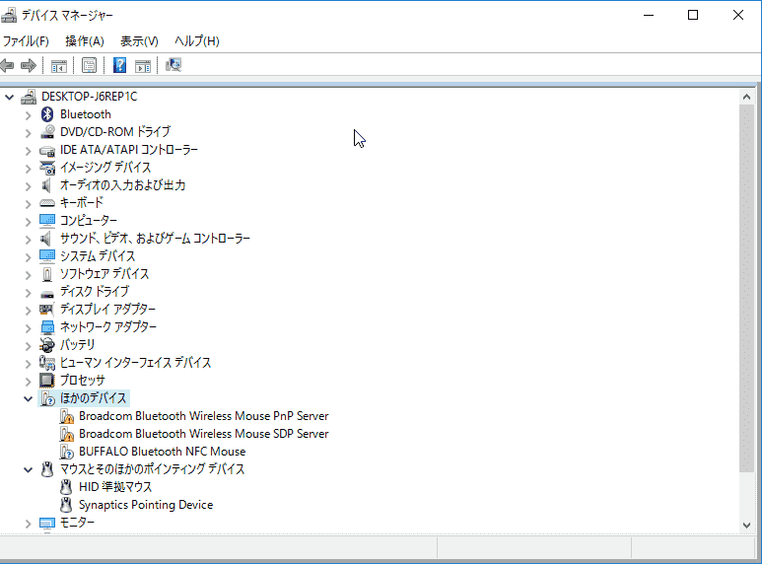
Task: Click warning icon of Broadcom SDP Server
Action: (67, 434)
